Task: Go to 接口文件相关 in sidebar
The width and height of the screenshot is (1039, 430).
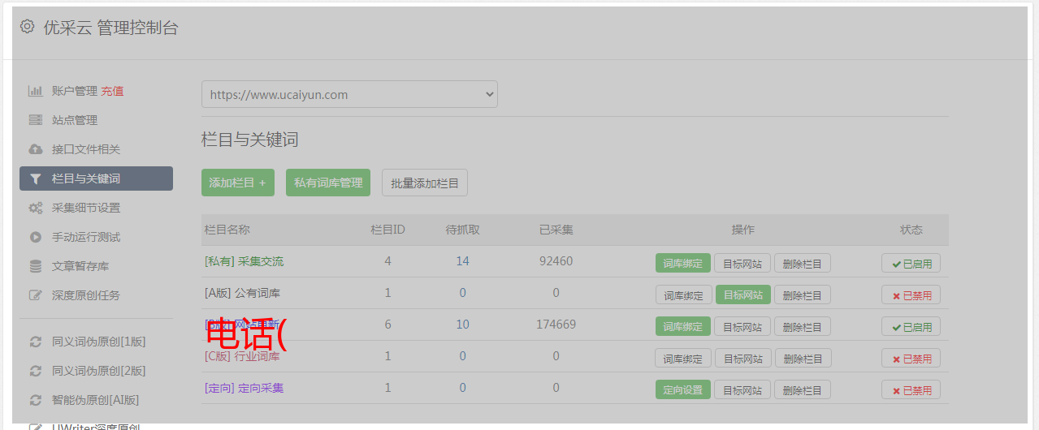Action: coord(86,149)
